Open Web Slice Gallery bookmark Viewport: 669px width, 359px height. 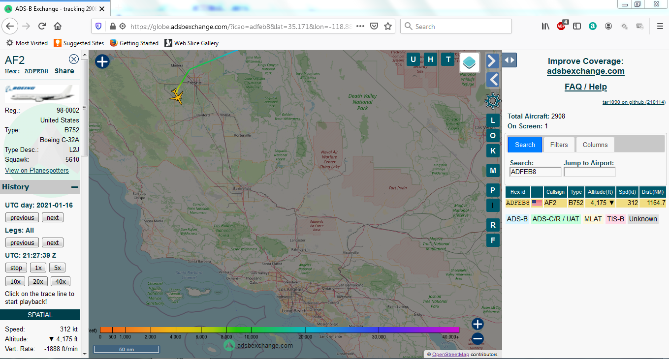point(191,43)
